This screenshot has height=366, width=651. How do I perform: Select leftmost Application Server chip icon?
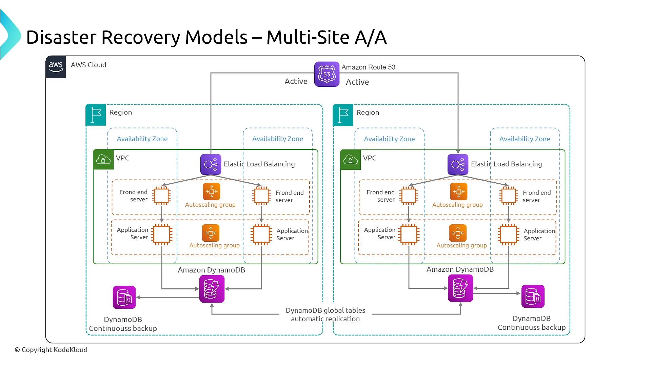pos(162,234)
